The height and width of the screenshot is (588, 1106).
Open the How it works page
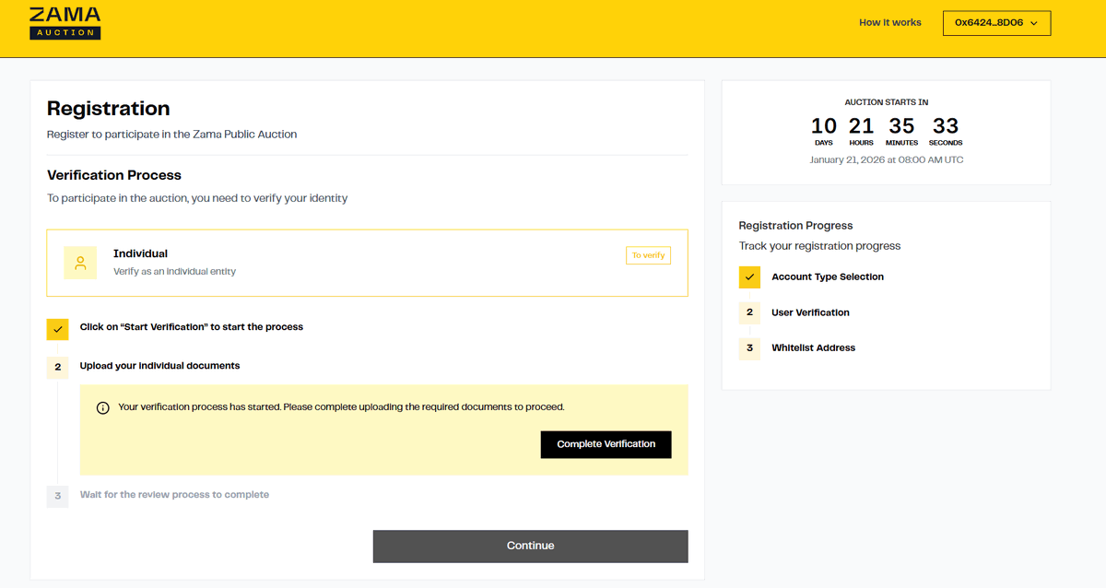tap(889, 23)
